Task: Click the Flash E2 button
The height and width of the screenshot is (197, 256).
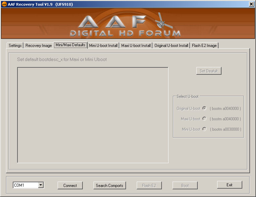Action: (149, 185)
